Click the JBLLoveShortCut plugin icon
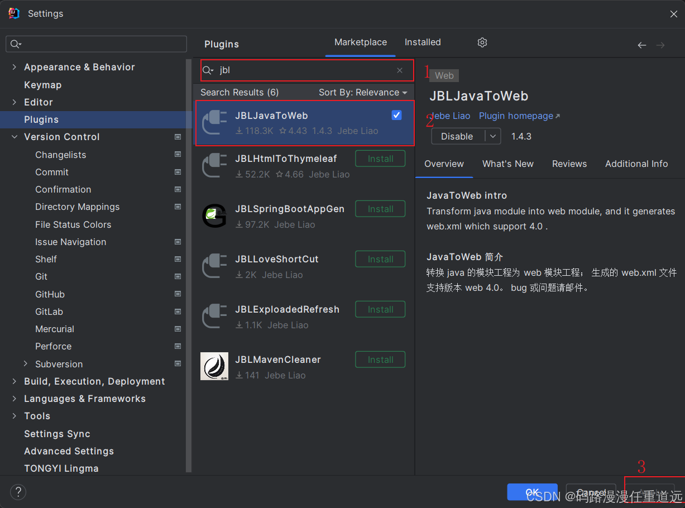The image size is (685, 508). coord(214,266)
